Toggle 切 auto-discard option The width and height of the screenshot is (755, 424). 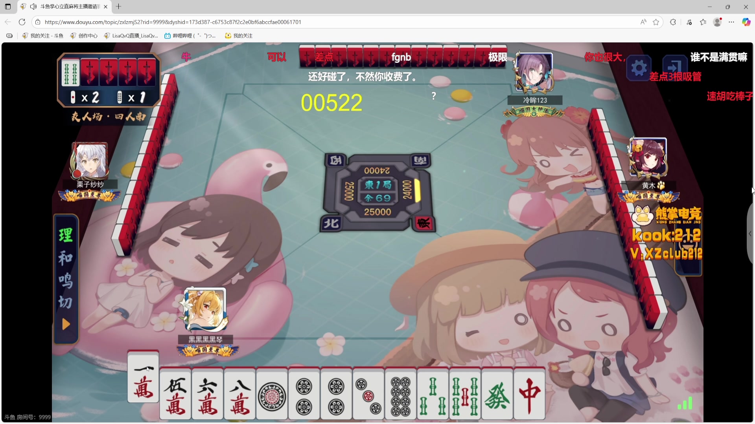tap(65, 302)
